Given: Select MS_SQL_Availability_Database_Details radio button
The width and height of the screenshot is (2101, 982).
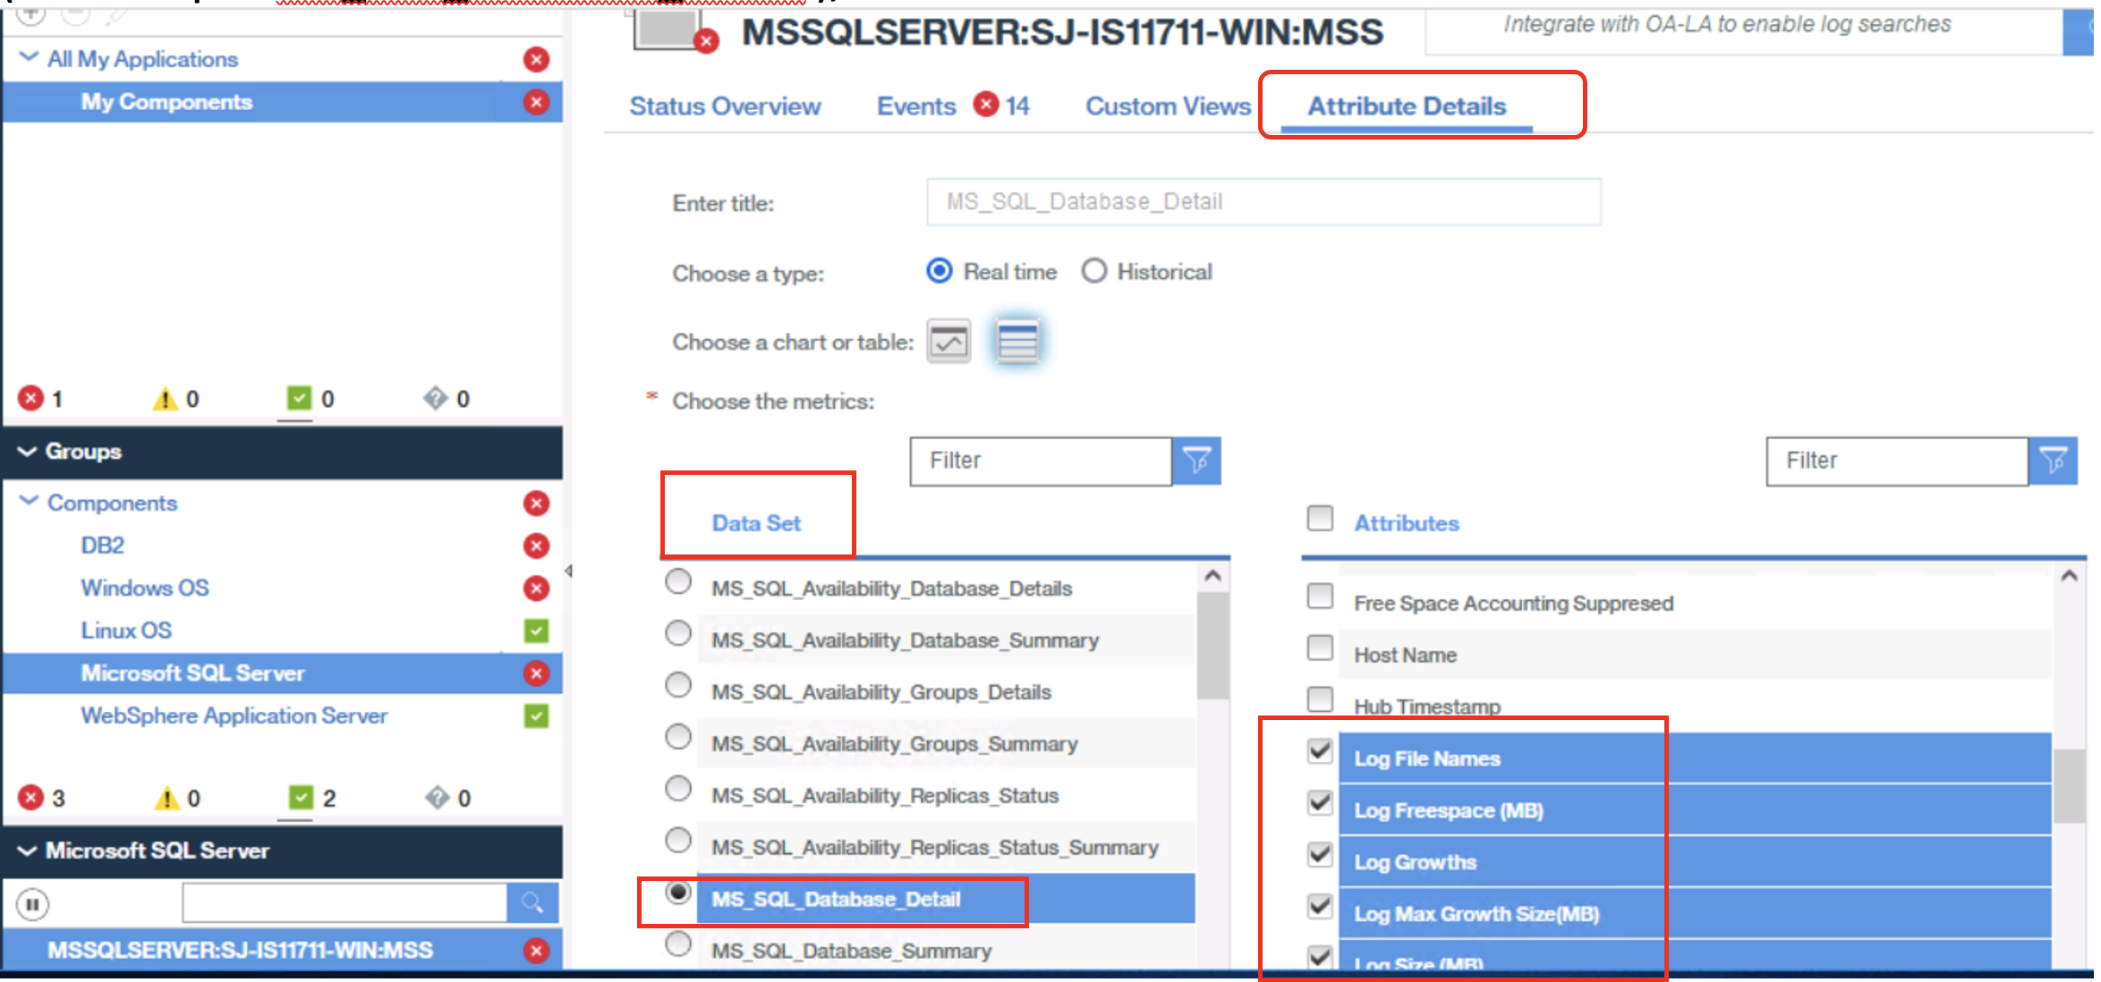Looking at the screenshot, I should 678,581.
